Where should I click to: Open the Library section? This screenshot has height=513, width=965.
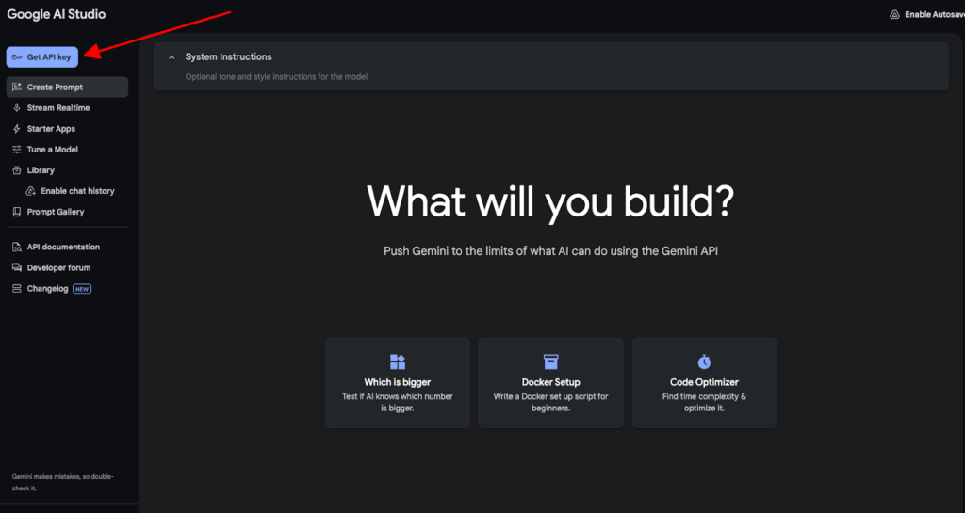pyautogui.click(x=67, y=170)
